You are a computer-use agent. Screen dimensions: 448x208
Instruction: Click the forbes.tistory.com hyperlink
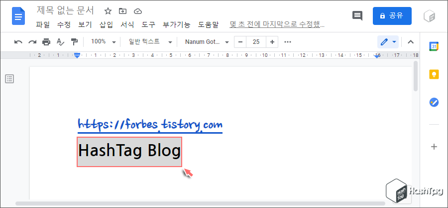tap(150, 125)
